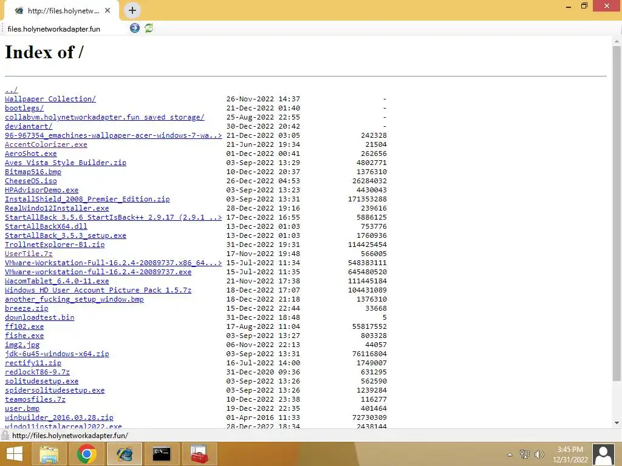This screenshot has width=622, height=466.
Task: Download VMware-workstation-full-16.2.4-20089737.exe
Action: click(98, 272)
